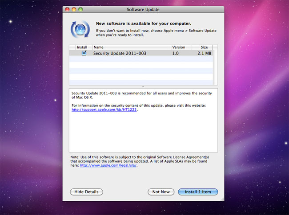The height and width of the screenshot is (215, 289).
Task: Click the split divider handle below update list
Action: [x=143, y=86]
